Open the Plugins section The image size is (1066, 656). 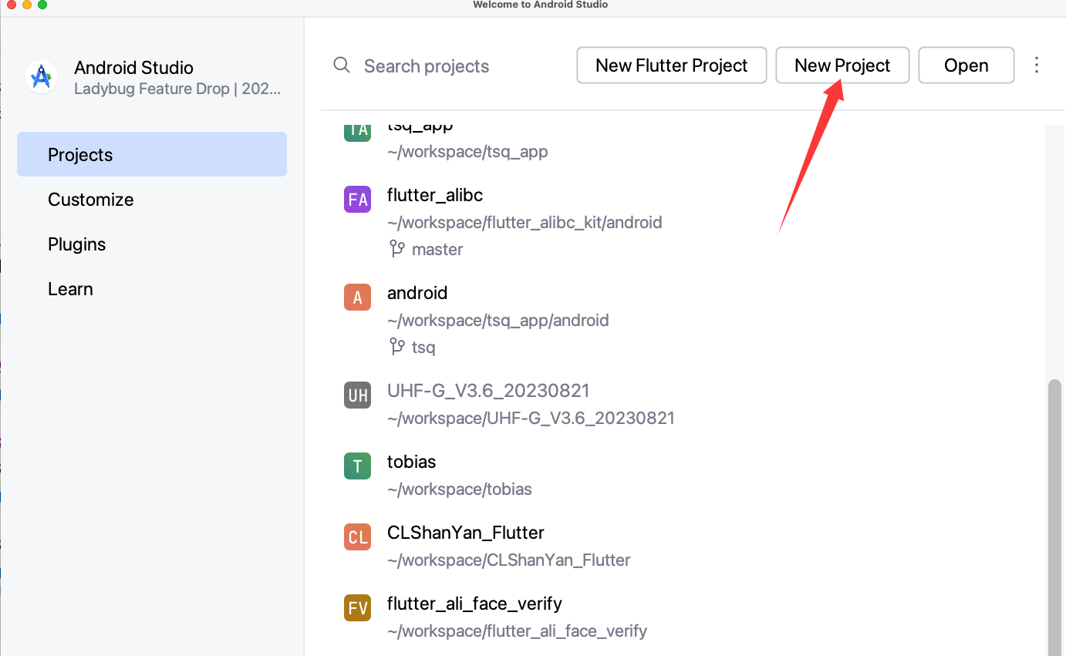coord(77,244)
